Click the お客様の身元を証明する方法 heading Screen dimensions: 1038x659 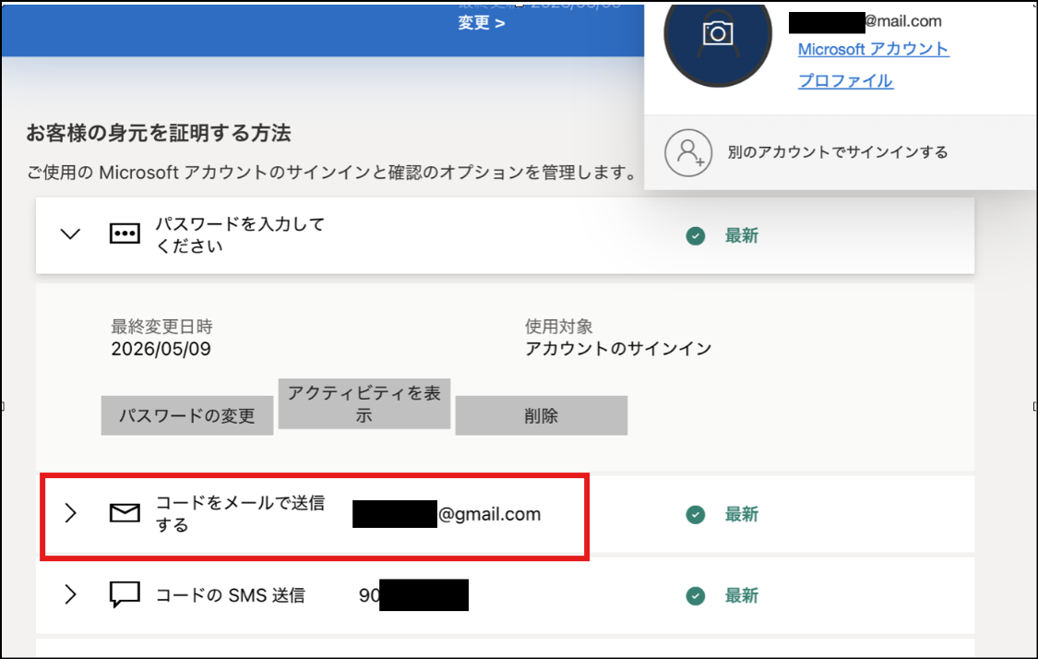click(x=159, y=133)
